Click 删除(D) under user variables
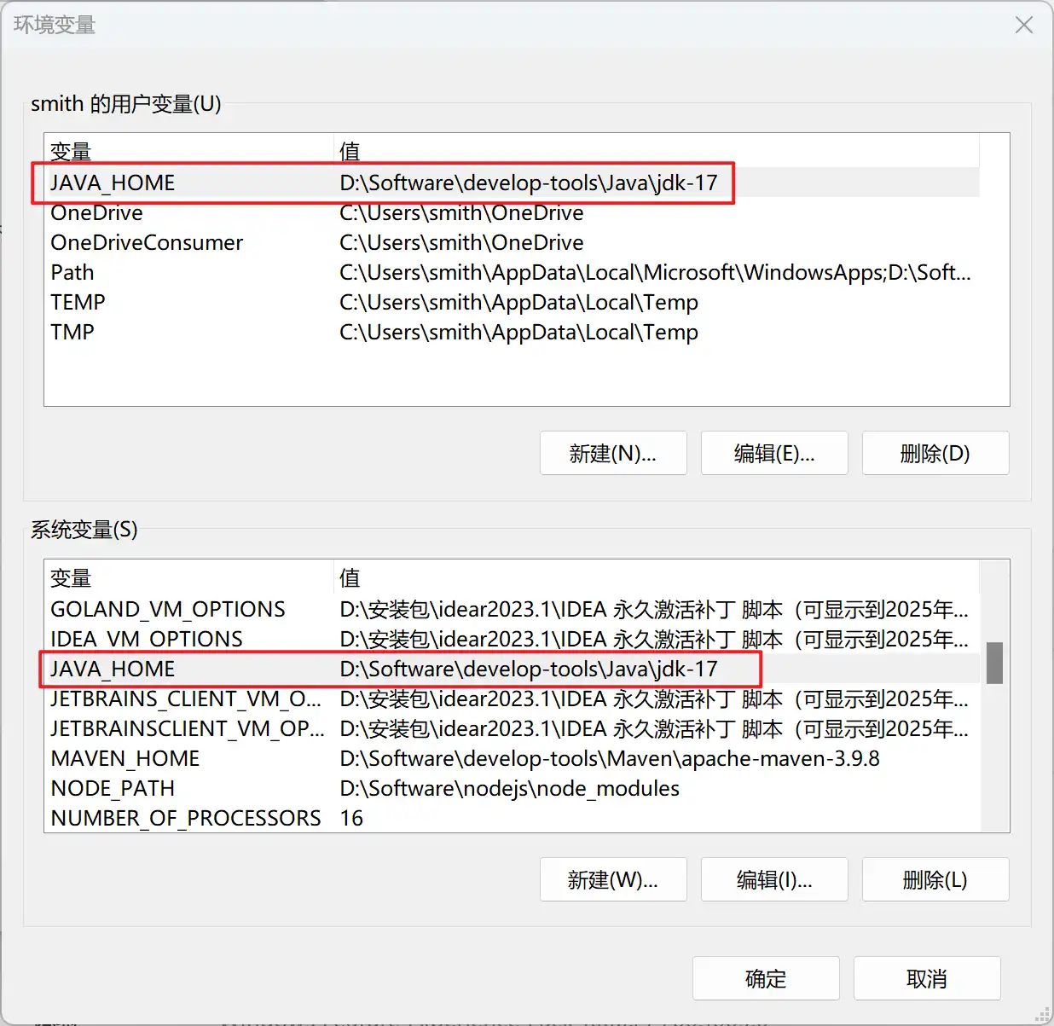This screenshot has height=1026, width=1054. tap(935, 453)
